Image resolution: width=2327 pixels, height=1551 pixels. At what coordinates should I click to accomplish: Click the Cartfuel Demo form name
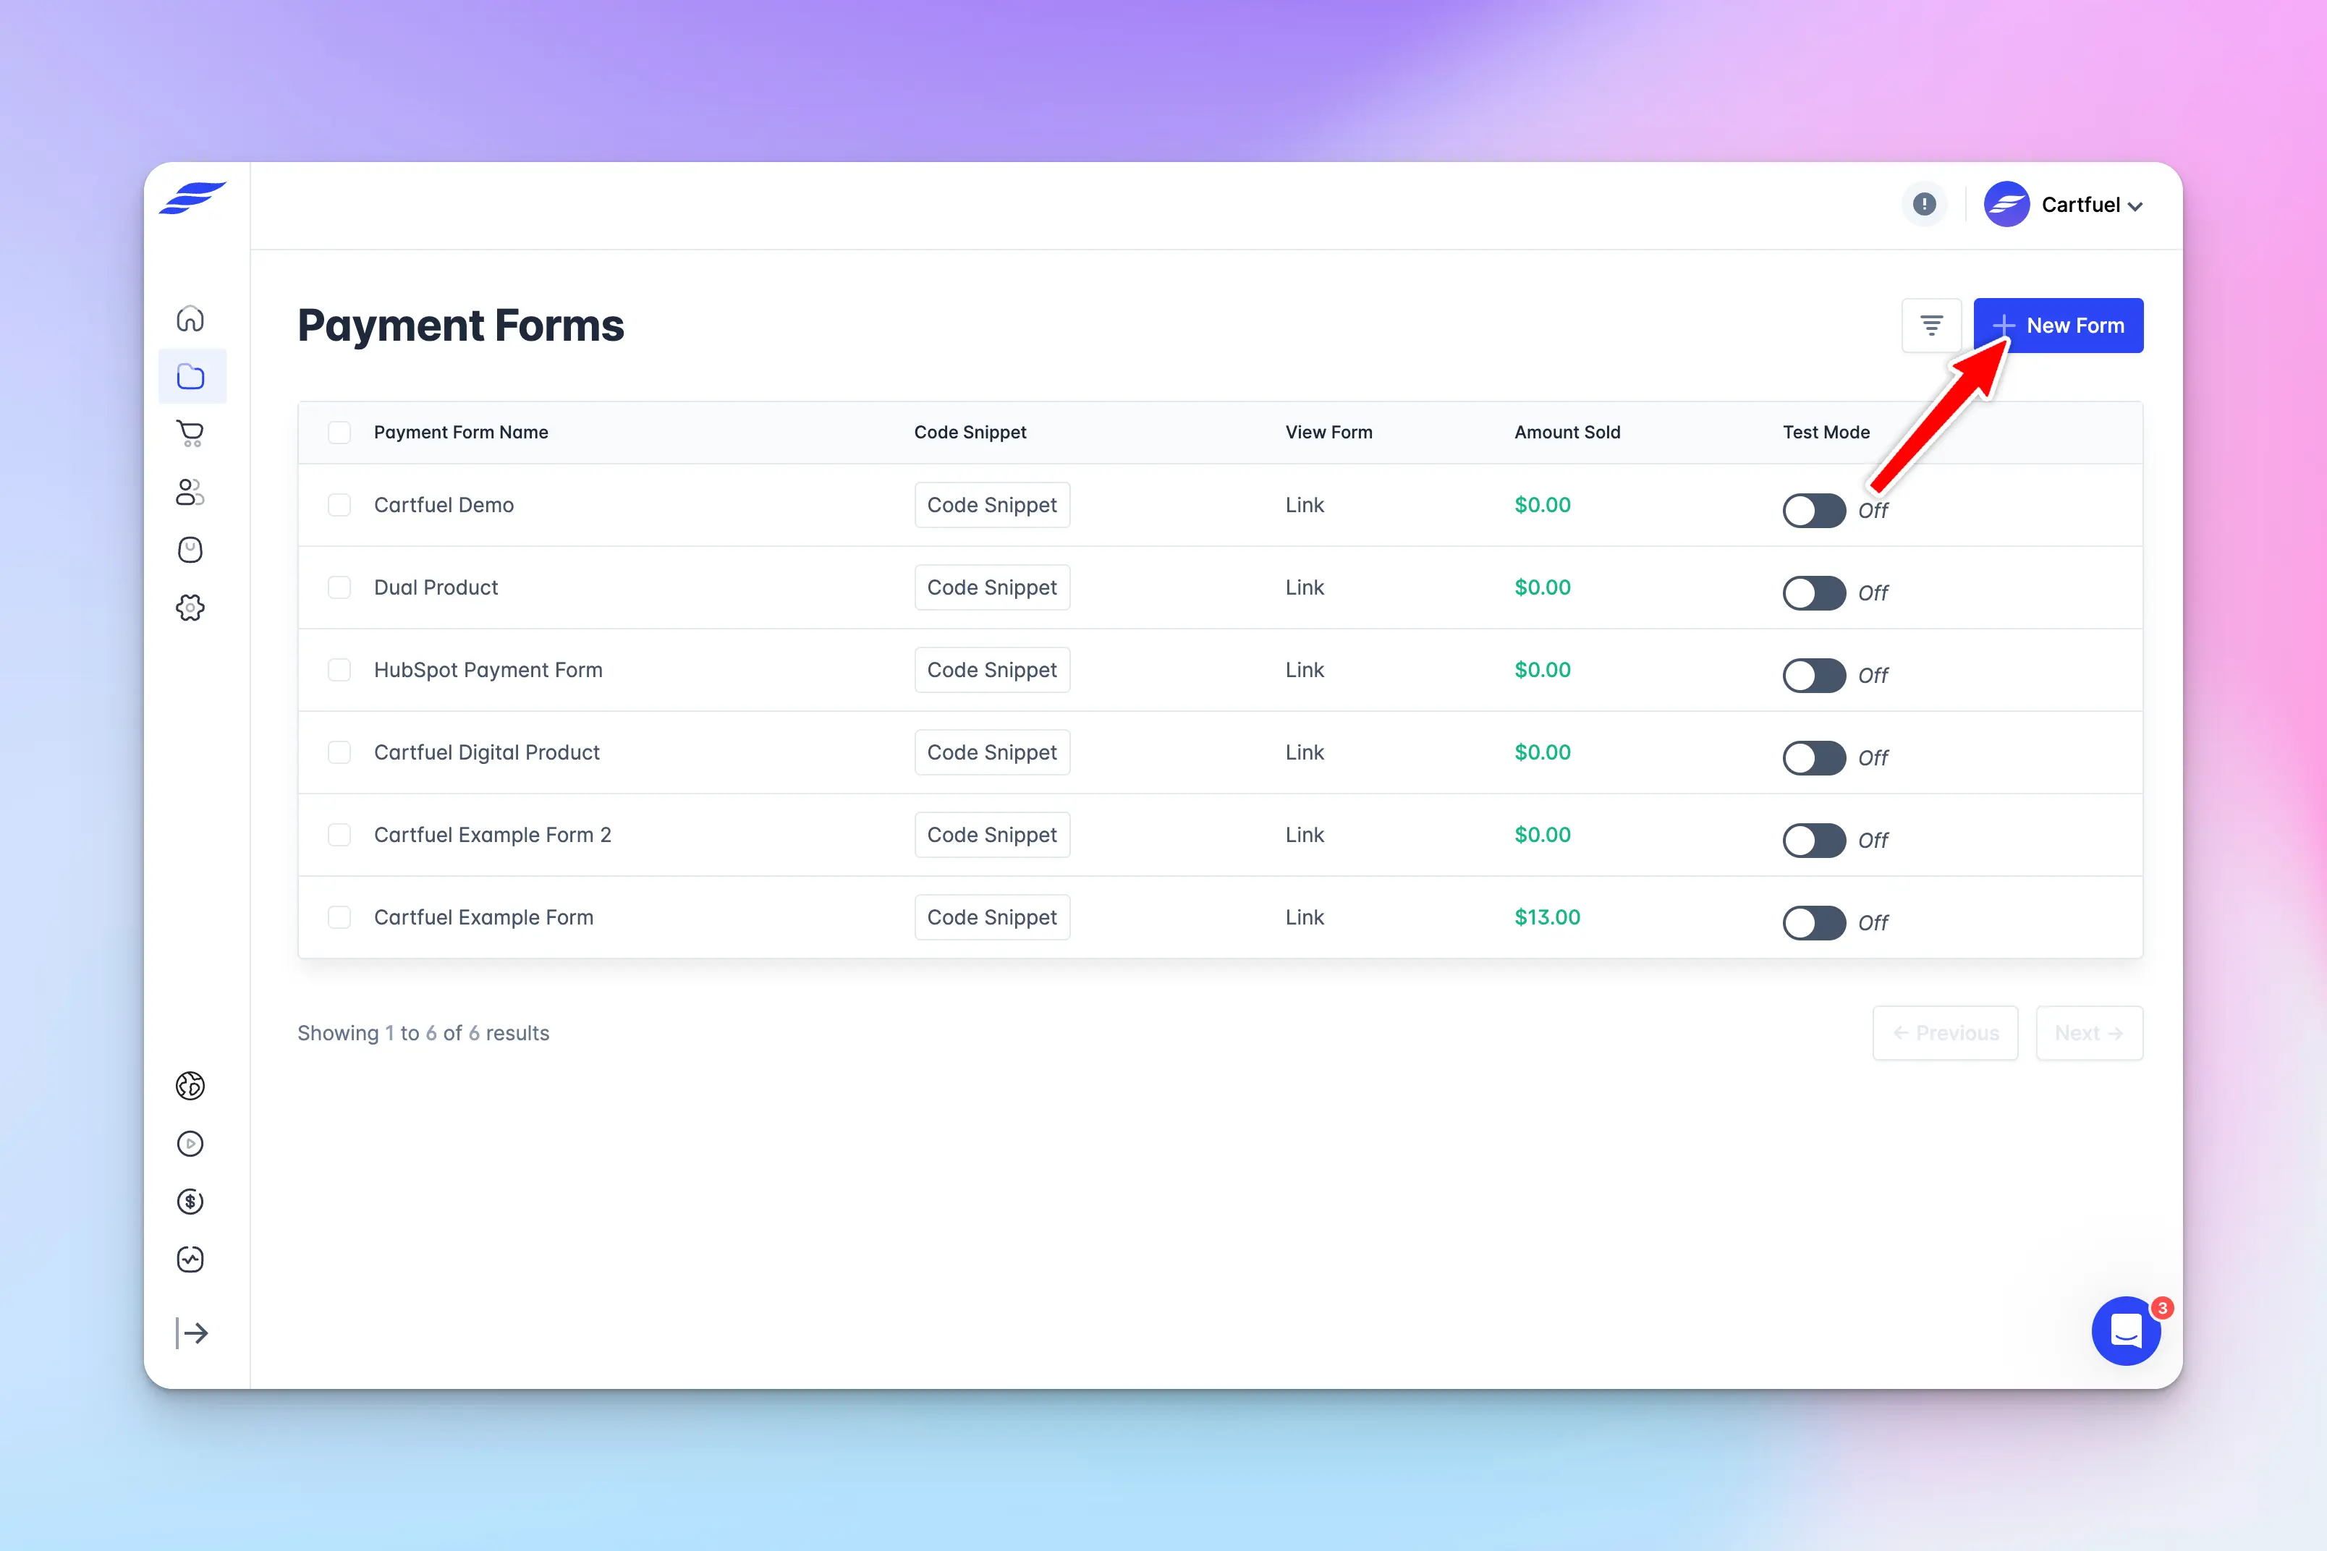point(444,504)
